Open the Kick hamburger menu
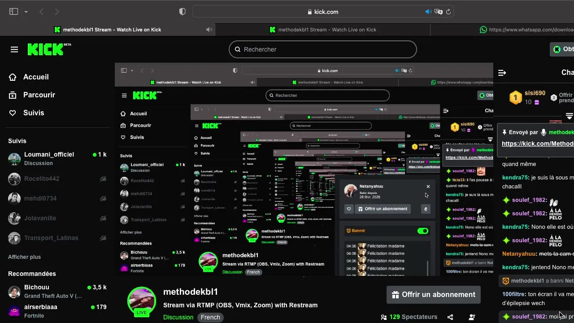The width and height of the screenshot is (574, 323). (x=14, y=49)
